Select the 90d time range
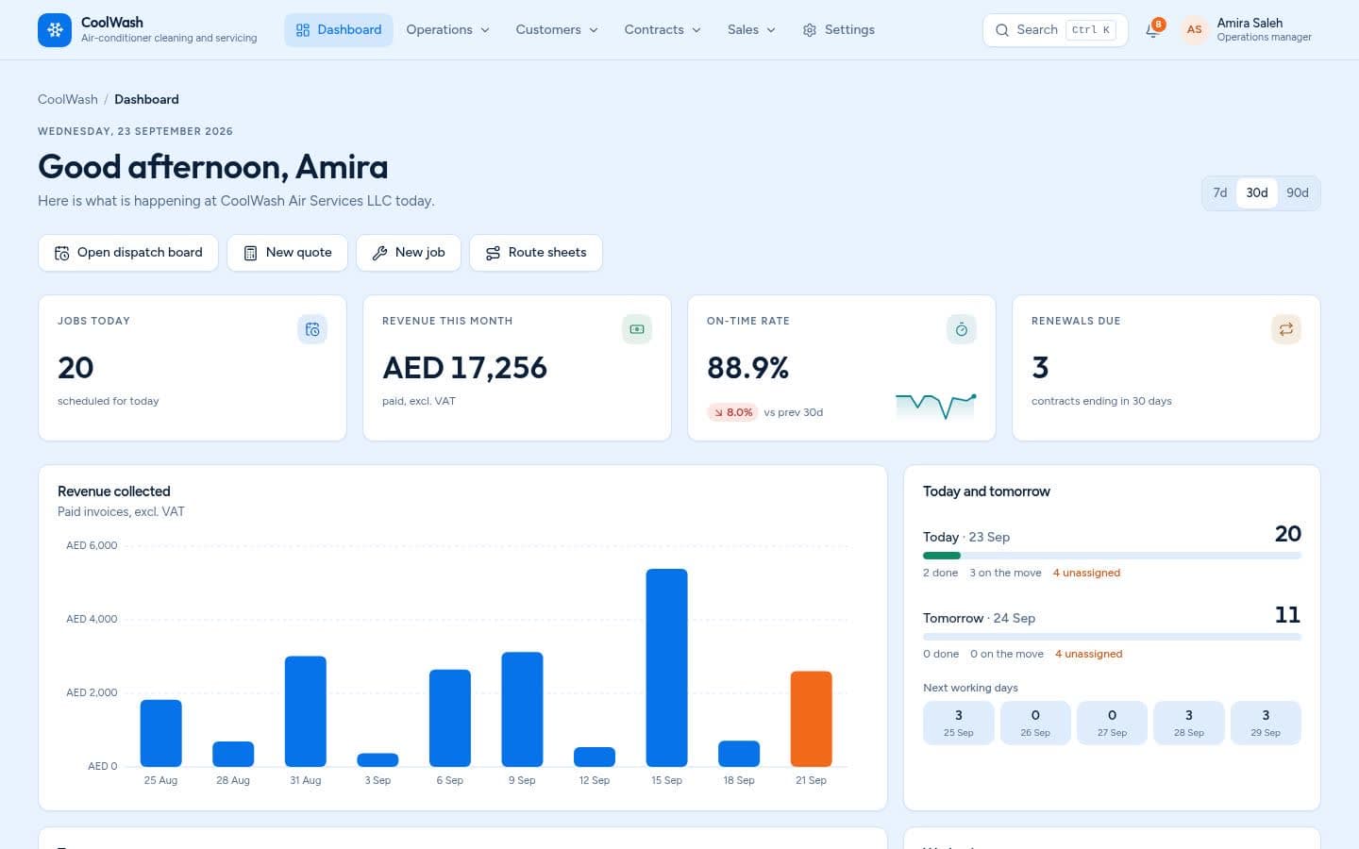Screen dimensions: 1359x849 click(x=1298, y=192)
